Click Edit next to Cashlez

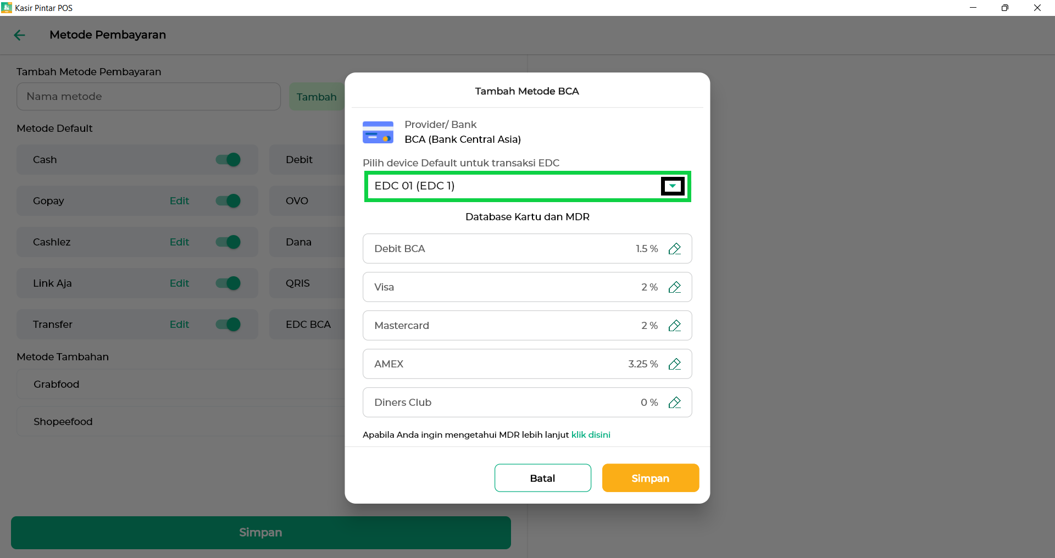(179, 242)
